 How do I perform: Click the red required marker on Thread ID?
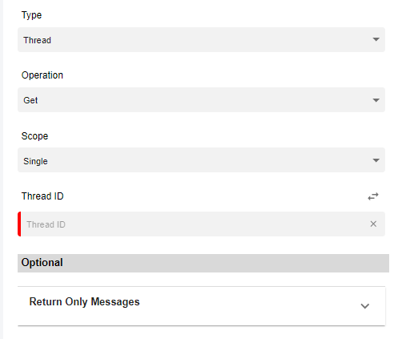tap(19, 224)
